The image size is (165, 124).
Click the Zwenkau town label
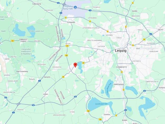click(x=107, y=115)
